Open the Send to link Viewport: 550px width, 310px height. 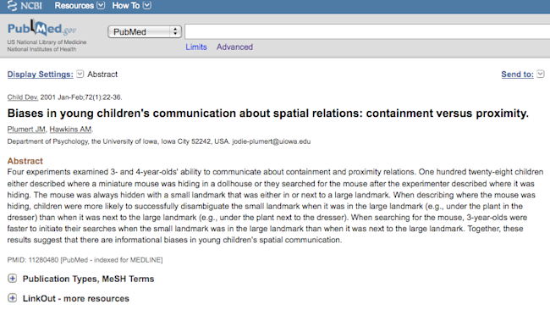pos(517,75)
